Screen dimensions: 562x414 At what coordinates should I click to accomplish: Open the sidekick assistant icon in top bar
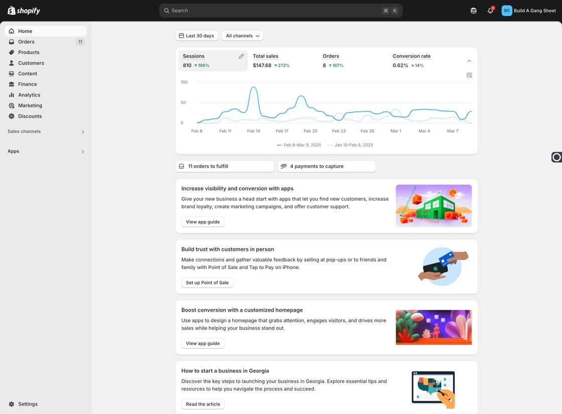[474, 11]
